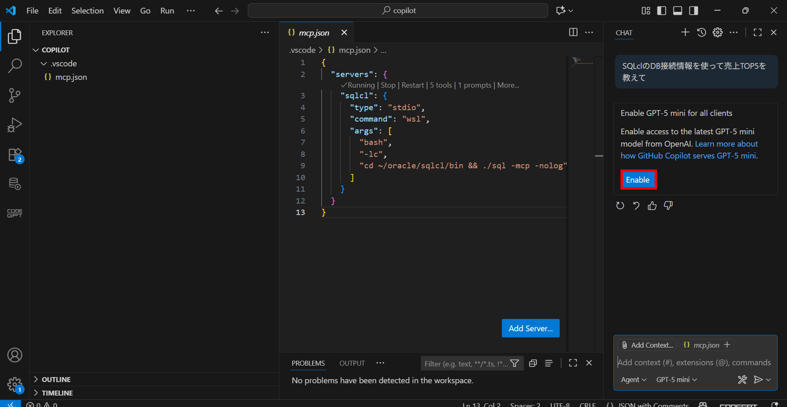Open the Run and Debug view
Image resolution: width=787 pixels, height=407 pixels.
click(x=15, y=125)
